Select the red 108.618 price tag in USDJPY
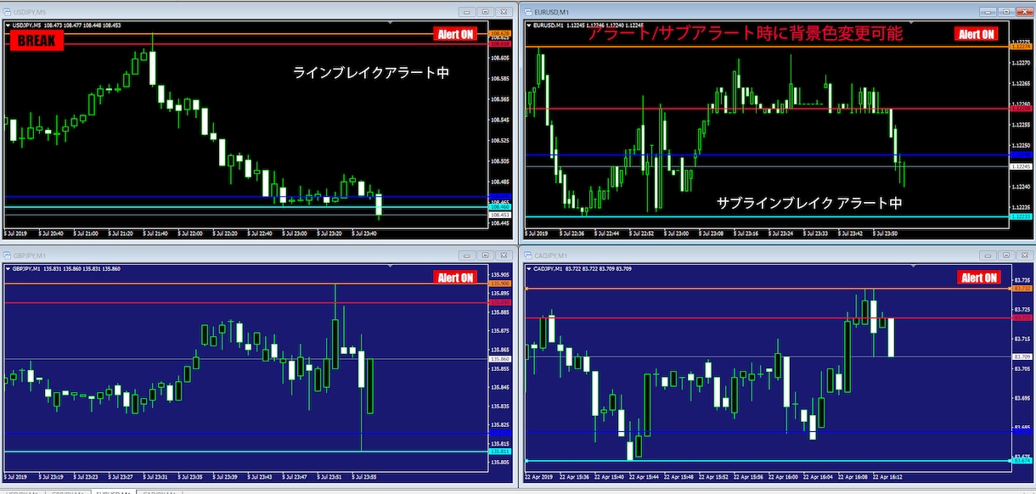The image size is (1036, 494). pyautogui.click(x=499, y=43)
